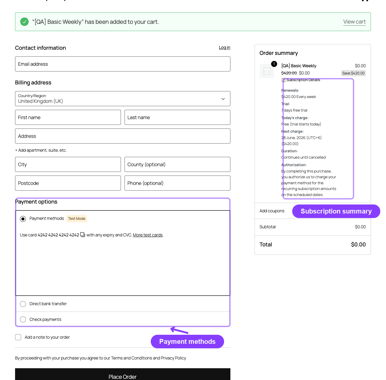Viewport: 386px width, 380px height.
Task: Click the Save $420.00 badge
Action: coord(353,73)
